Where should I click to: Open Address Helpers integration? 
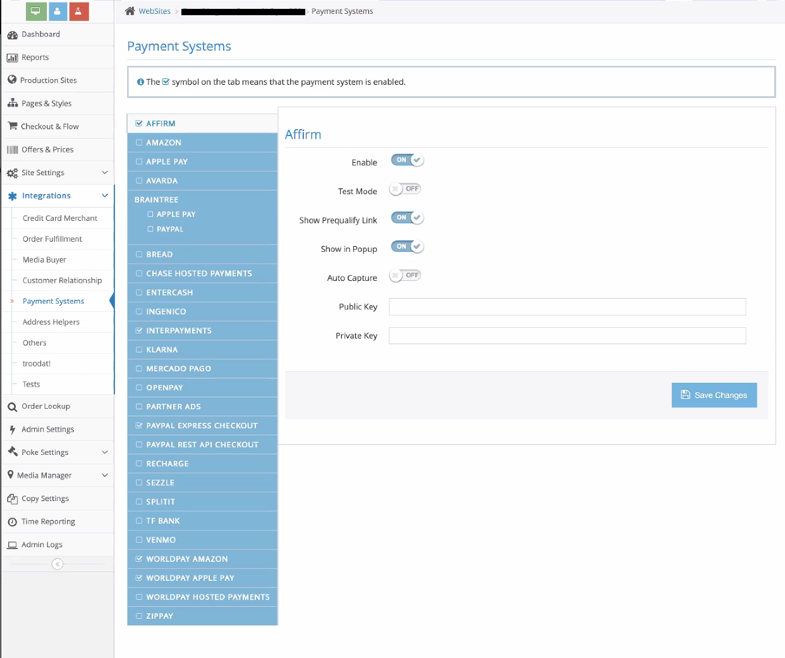click(x=51, y=322)
